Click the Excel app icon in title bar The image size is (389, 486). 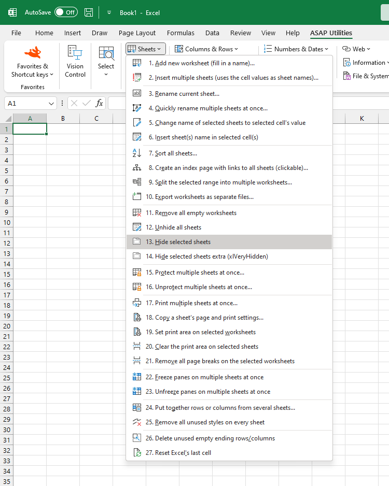coord(12,12)
